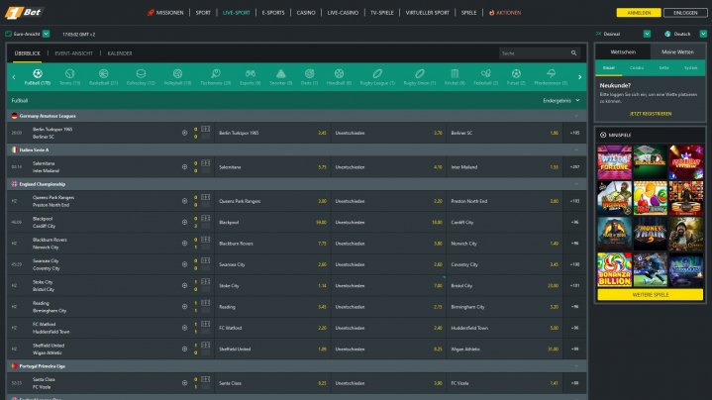Screen dimensions: 712x400
Task: Select the Snooker triangle icon
Action: click(x=280, y=73)
